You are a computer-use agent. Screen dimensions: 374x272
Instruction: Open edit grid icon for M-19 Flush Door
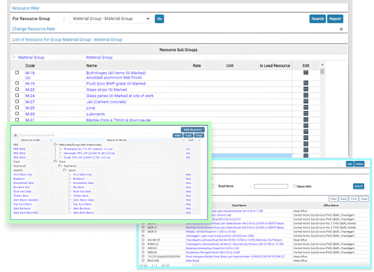pyautogui.click(x=305, y=83)
